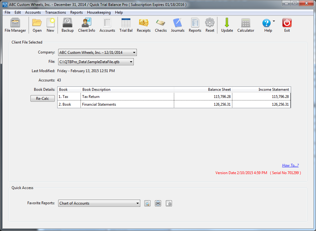
Task: Open Receipts entry icon
Action: coord(144,25)
